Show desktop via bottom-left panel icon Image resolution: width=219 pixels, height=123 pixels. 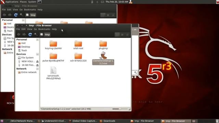(2, 121)
